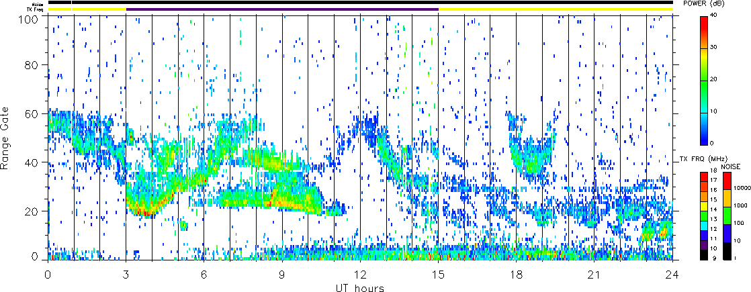Click the 12 label on TX FRQ legend

pos(713,229)
